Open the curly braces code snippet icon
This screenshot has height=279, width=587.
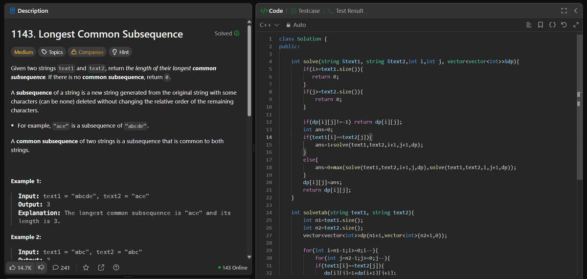coord(553,25)
